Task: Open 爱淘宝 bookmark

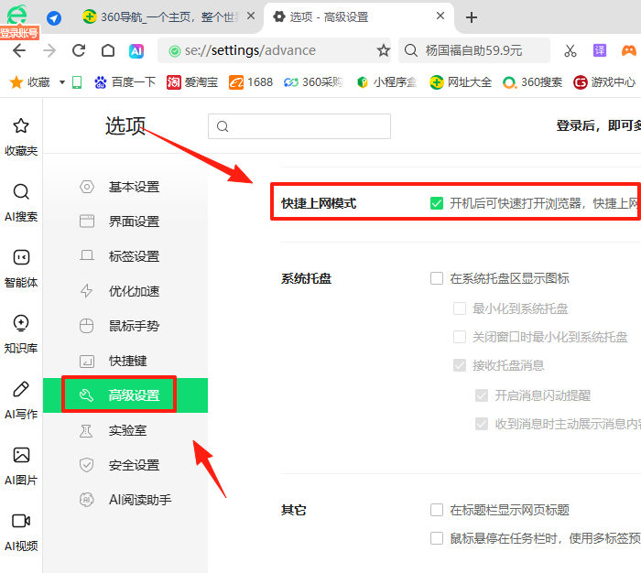Action: 192,82
